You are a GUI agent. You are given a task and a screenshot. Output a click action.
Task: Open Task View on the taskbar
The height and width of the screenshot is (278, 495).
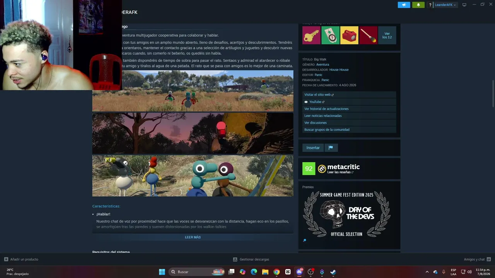[x=231, y=272]
